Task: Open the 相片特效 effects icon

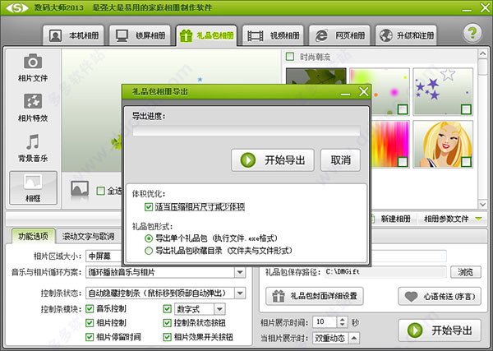Action: click(x=33, y=101)
